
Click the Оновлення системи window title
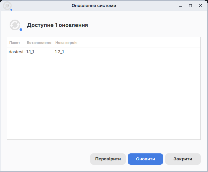(94, 6)
